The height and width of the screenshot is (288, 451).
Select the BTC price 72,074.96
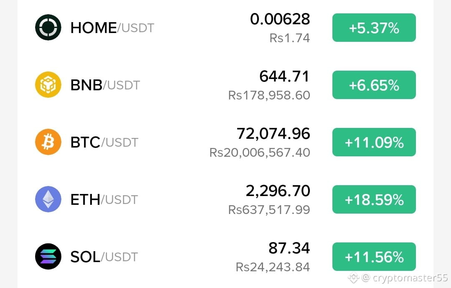click(x=273, y=134)
